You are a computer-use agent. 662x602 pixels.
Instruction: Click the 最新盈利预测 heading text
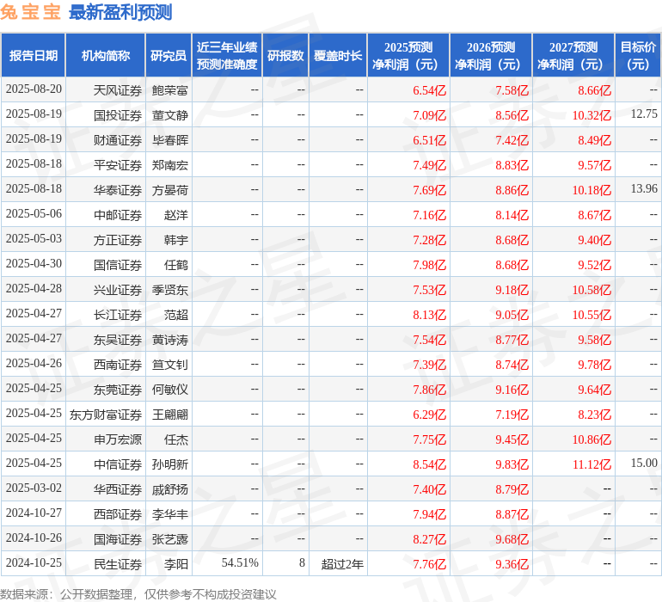coord(120,13)
